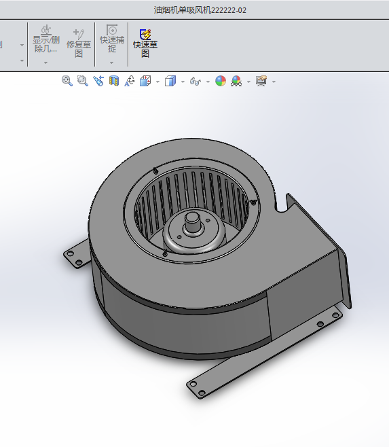Click the Apply Scene icon
The image size is (389, 447).
coord(236,81)
